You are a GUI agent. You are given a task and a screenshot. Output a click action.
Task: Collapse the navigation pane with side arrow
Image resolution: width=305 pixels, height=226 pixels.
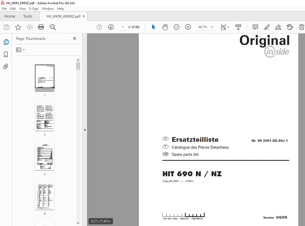[x=85, y=130]
